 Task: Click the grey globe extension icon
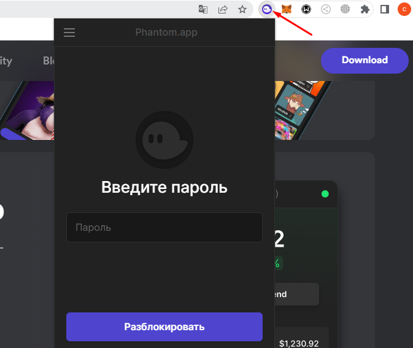pos(345,9)
